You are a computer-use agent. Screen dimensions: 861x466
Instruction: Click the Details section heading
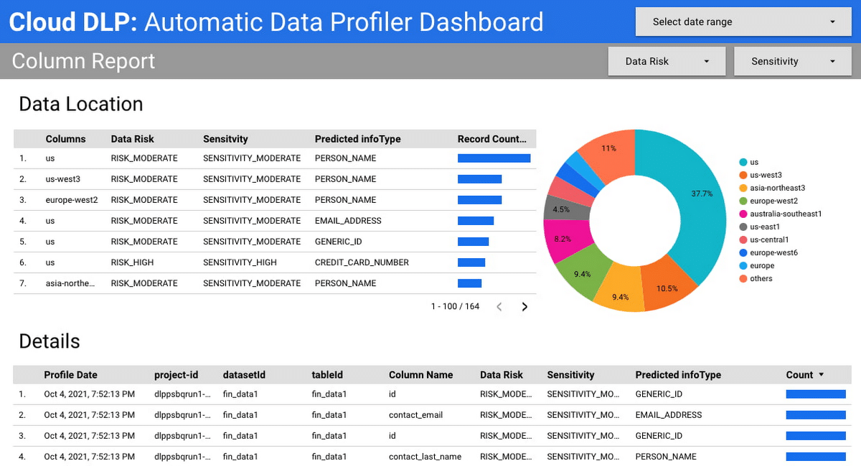tap(50, 341)
